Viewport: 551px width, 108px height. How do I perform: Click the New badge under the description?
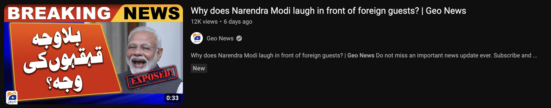pyautogui.click(x=199, y=68)
